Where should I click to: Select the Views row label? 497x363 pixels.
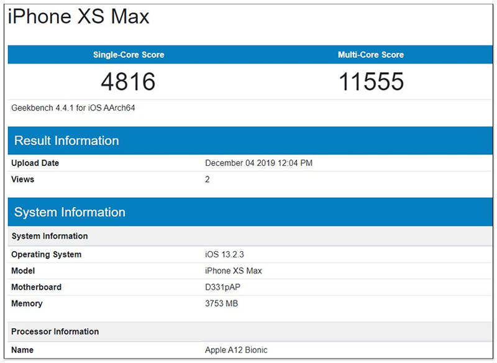[x=23, y=180]
